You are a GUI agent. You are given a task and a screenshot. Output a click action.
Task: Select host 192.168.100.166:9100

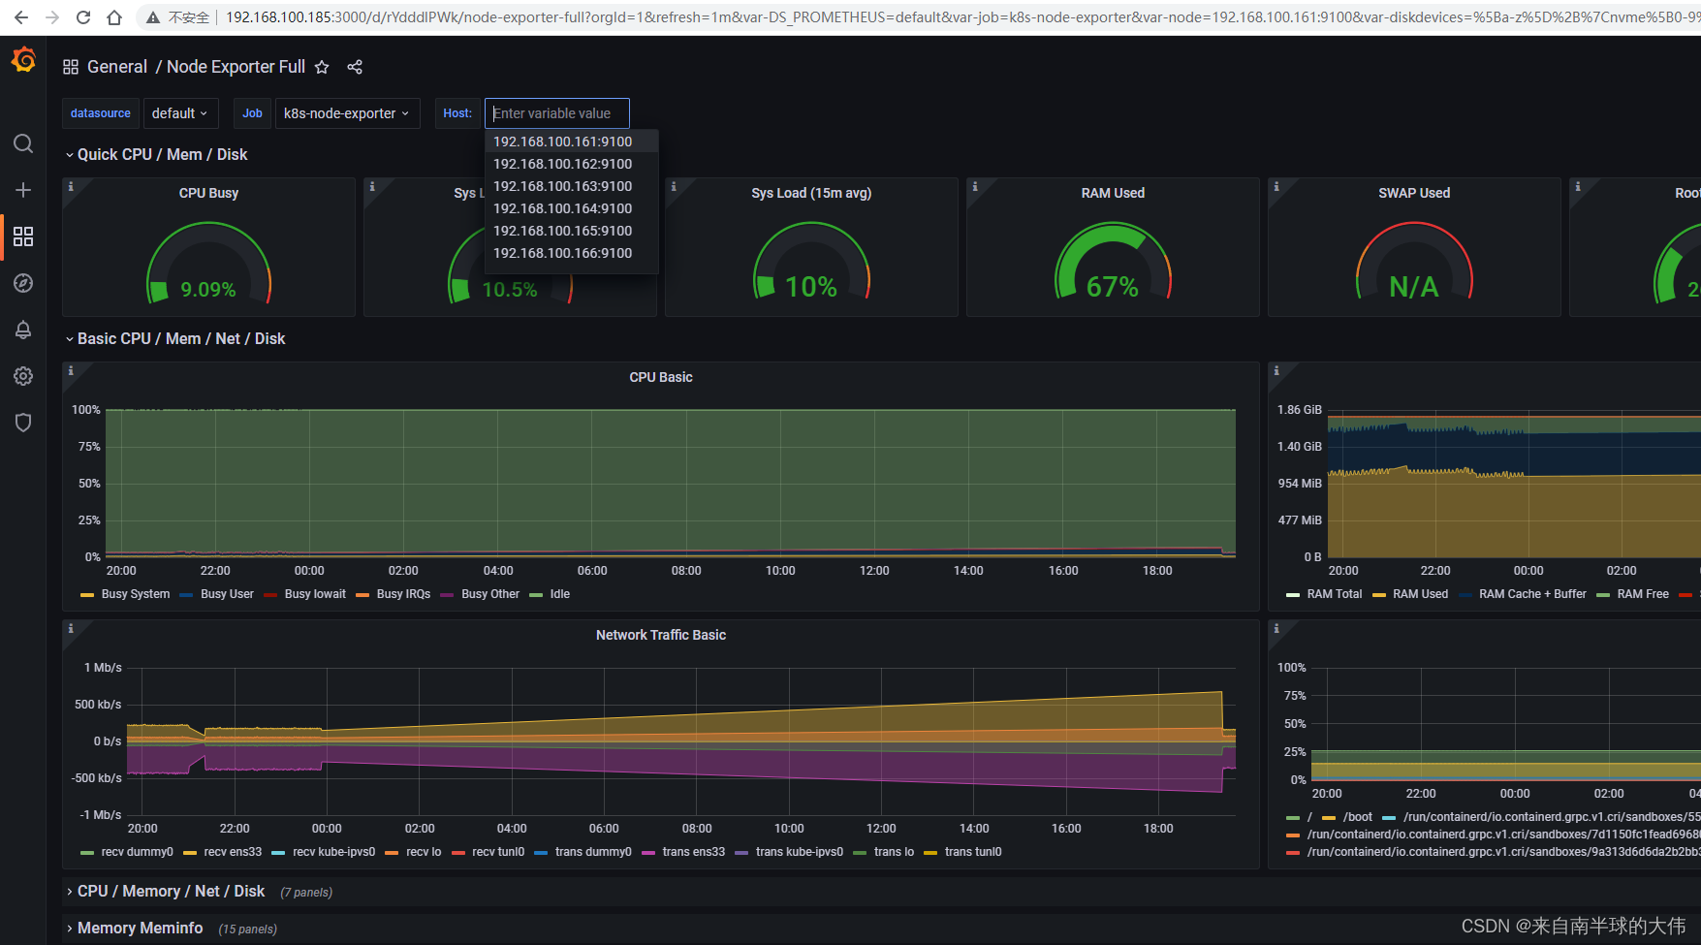[572, 253]
